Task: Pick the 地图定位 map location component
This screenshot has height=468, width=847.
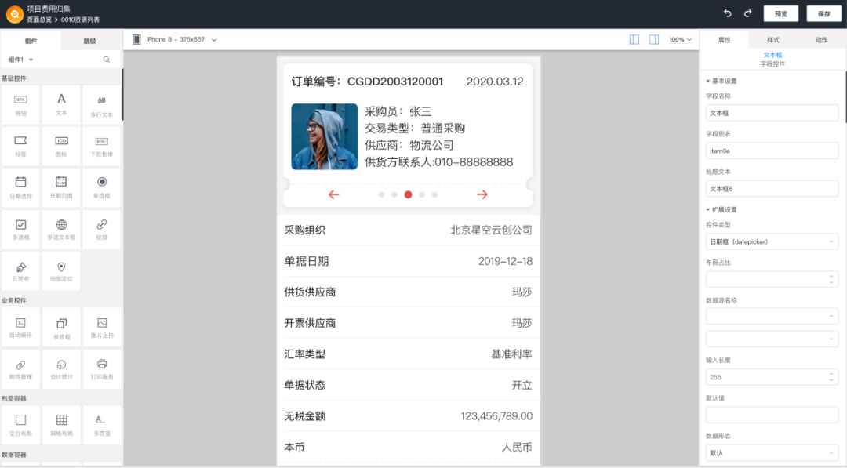Action: coord(61,270)
